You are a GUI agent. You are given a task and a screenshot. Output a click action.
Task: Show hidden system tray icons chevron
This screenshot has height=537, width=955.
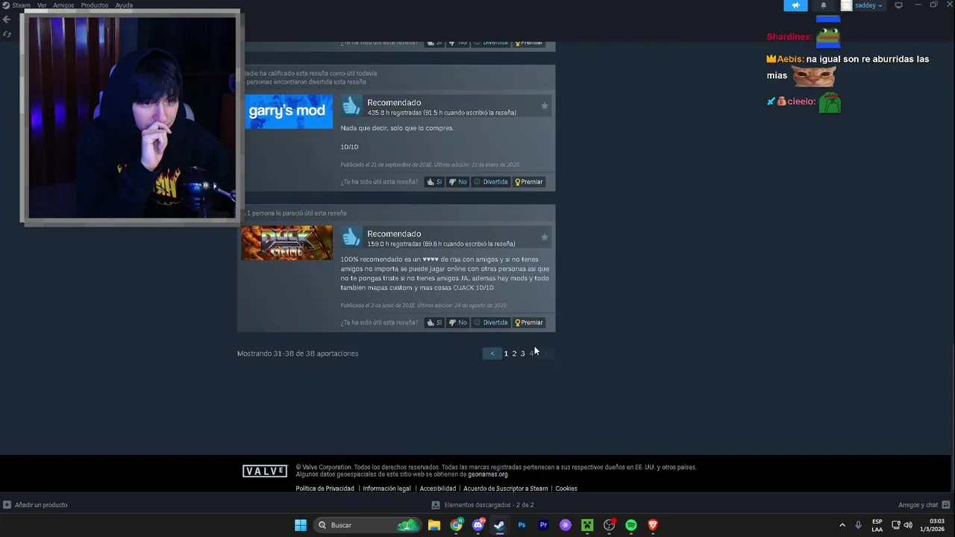click(x=842, y=525)
